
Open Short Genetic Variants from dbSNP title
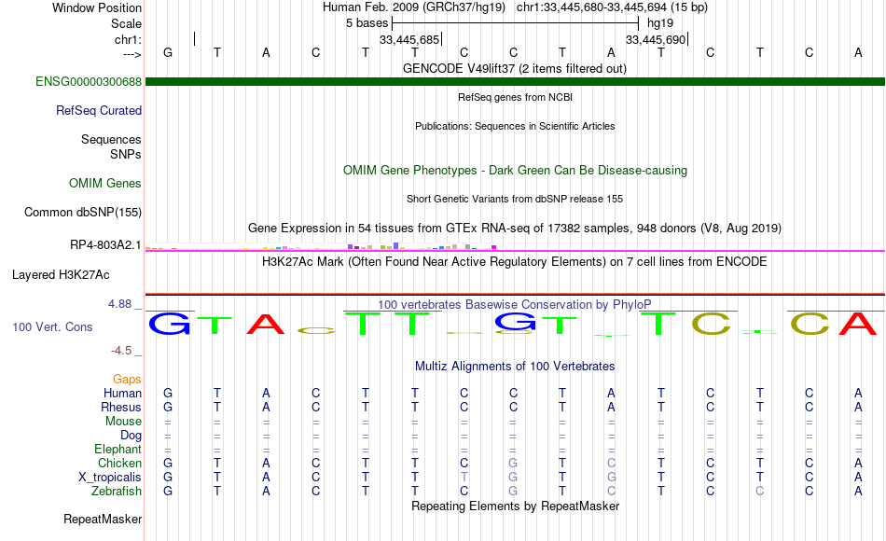point(515,199)
